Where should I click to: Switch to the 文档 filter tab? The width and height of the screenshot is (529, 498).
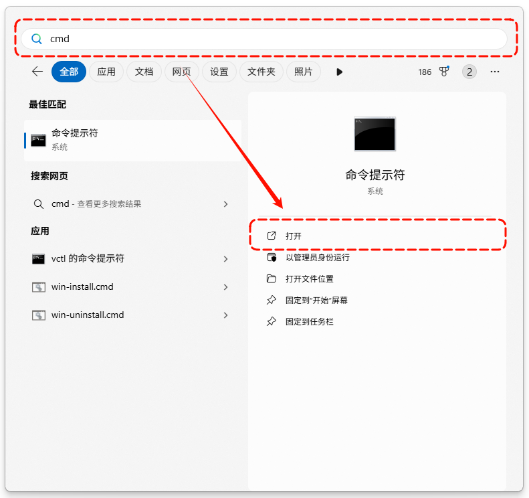pos(144,72)
